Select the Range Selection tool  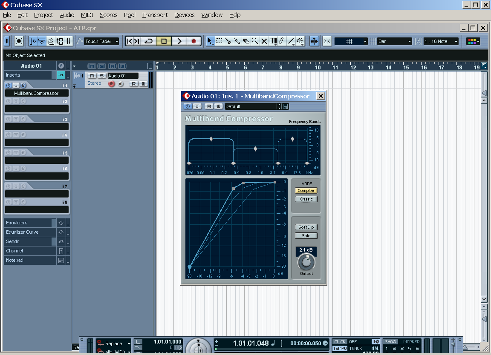tap(219, 41)
